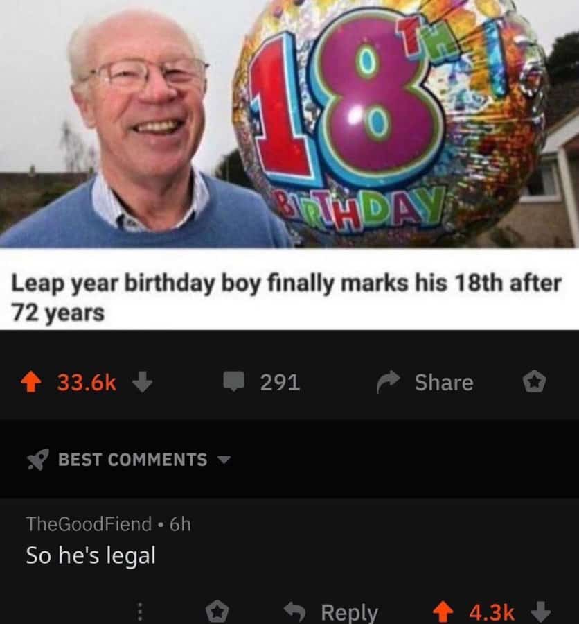Tap the post share arrow icon
This screenshot has height=624, width=579.
388,381
